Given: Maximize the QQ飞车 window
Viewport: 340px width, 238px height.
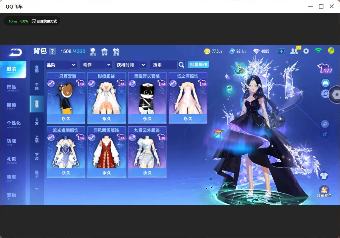Looking at the screenshot, I should tap(321, 6).
